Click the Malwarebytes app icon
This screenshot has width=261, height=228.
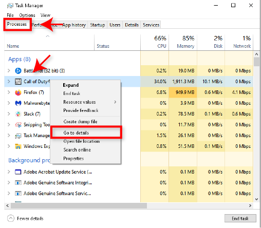coord(18,103)
